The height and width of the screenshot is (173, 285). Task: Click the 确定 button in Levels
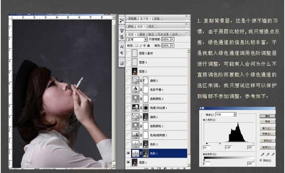[267, 116]
